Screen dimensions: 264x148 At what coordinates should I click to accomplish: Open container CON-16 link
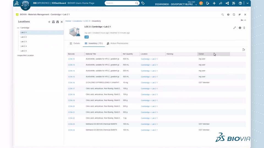pos(71,82)
